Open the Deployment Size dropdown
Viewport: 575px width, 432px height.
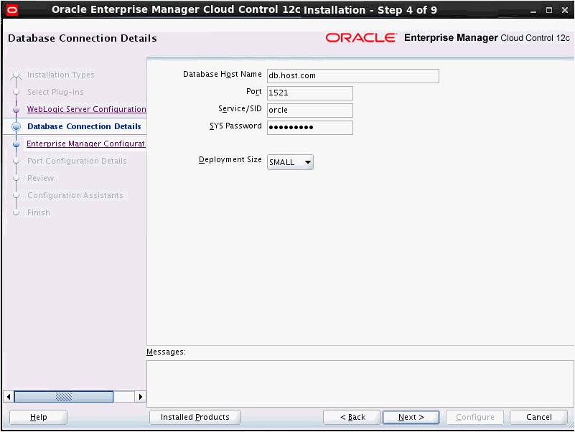pos(290,162)
